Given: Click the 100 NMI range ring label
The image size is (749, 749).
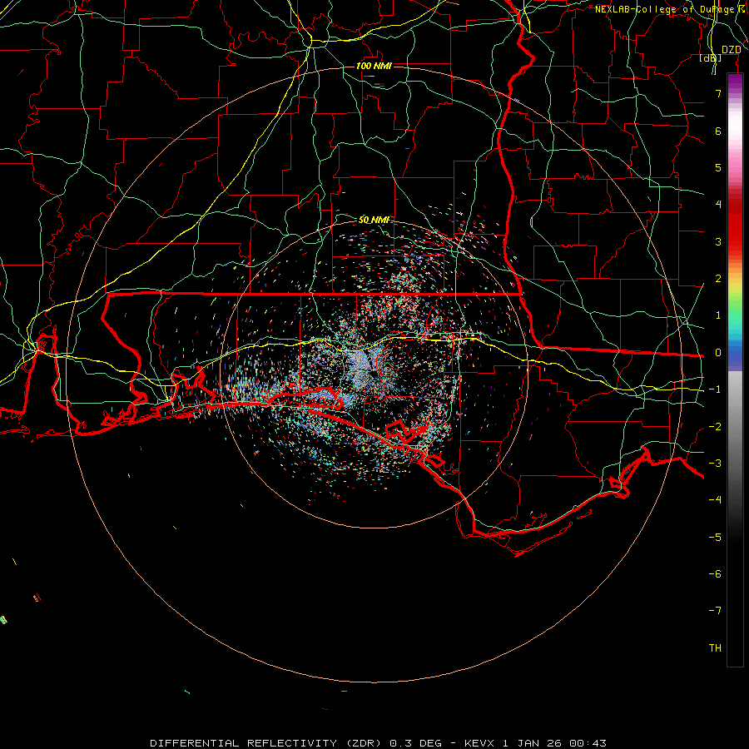Looking at the screenshot, I should point(374,66).
